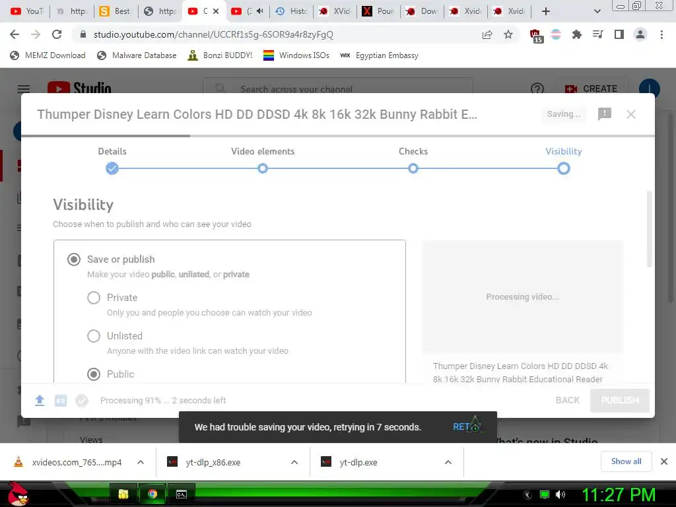Open a new browser tab

[546, 11]
